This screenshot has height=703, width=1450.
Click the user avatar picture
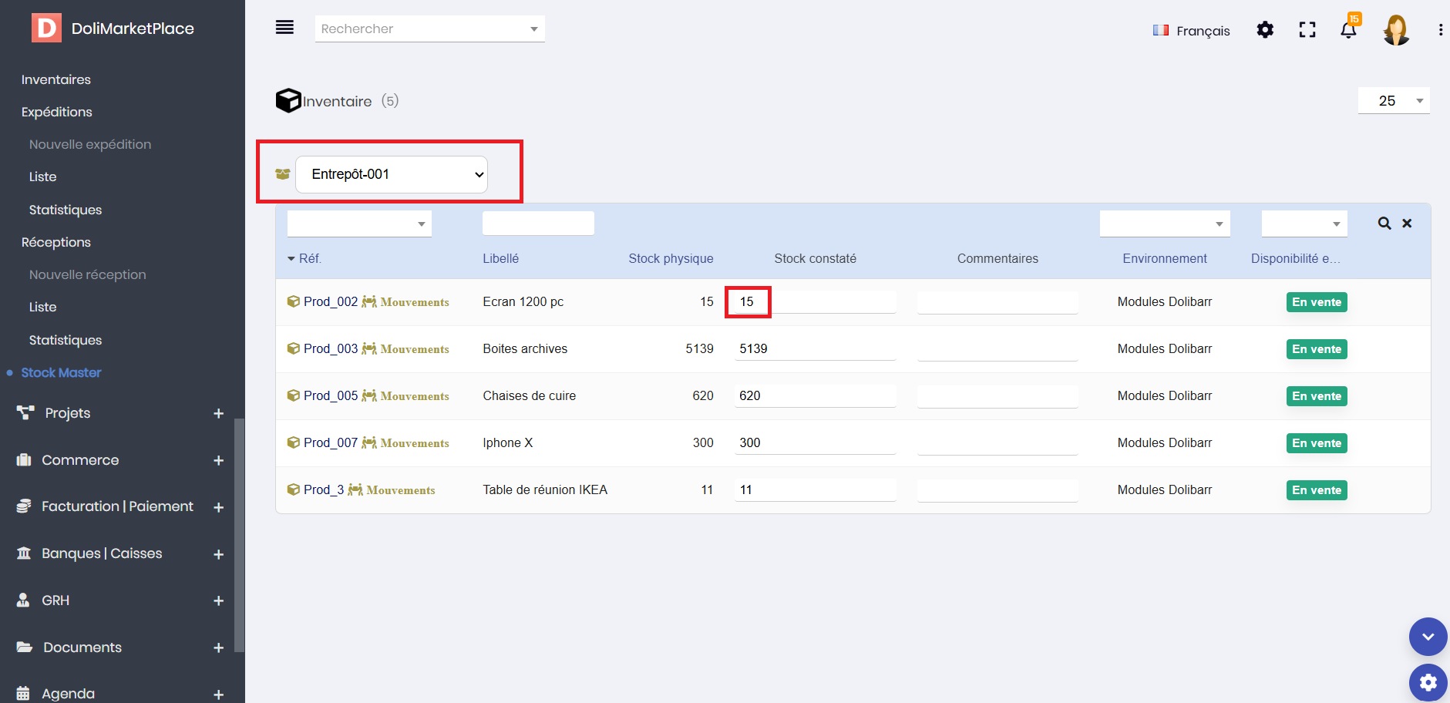click(1396, 30)
